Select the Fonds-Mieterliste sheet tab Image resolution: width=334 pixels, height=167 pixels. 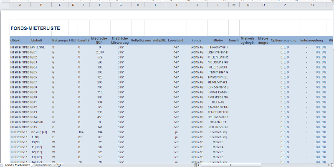18,165
